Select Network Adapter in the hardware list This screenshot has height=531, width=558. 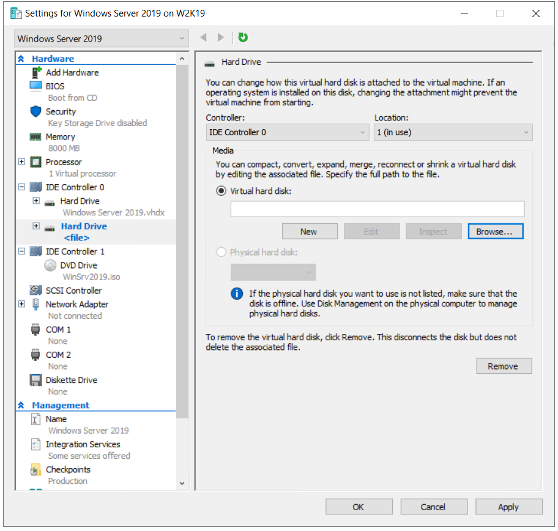76,304
